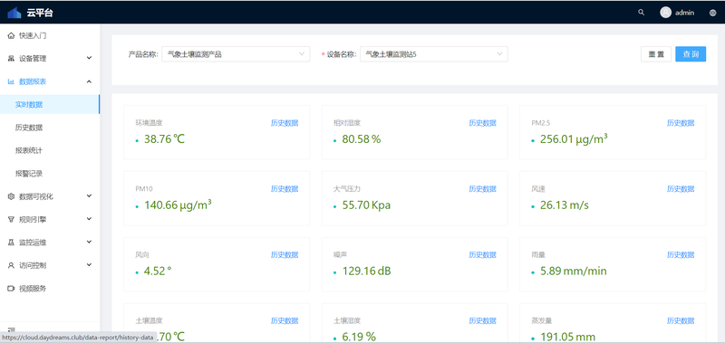The height and width of the screenshot is (343, 725).
Task: Click the 访问控制 user icon
Action: [x=11, y=265]
